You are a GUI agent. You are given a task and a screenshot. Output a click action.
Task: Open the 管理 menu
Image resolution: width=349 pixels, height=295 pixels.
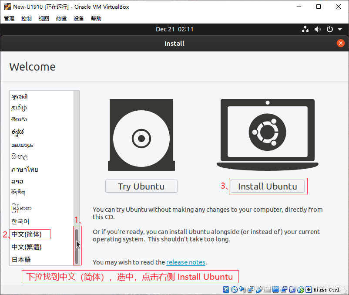[x=9, y=18]
